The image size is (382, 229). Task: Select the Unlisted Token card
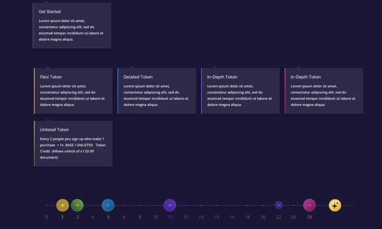[73, 144]
